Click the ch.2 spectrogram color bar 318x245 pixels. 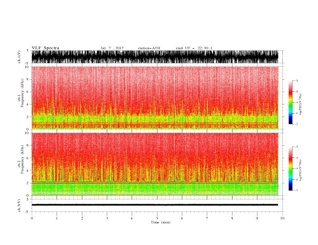[290, 169]
